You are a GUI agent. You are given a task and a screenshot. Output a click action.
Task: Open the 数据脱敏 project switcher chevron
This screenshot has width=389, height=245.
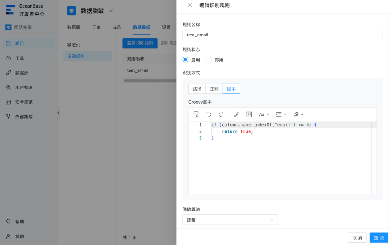[x=111, y=11]
